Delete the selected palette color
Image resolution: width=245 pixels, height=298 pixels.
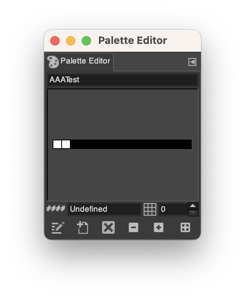(x=108, y=227)
